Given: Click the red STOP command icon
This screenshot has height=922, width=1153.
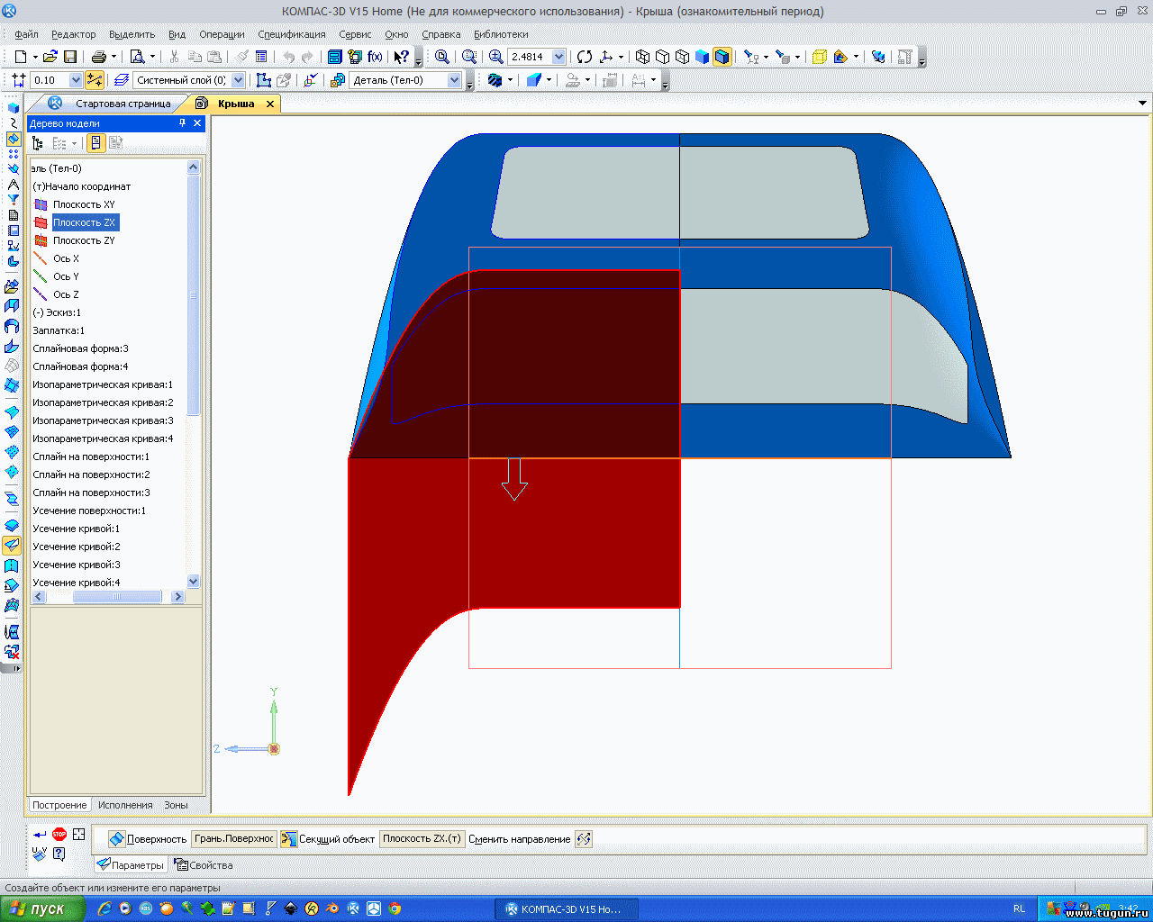Looking at the screenshot, I should point(59,835).
